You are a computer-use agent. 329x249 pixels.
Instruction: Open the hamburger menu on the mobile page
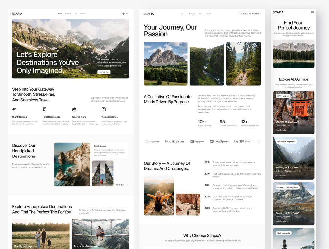312,12
